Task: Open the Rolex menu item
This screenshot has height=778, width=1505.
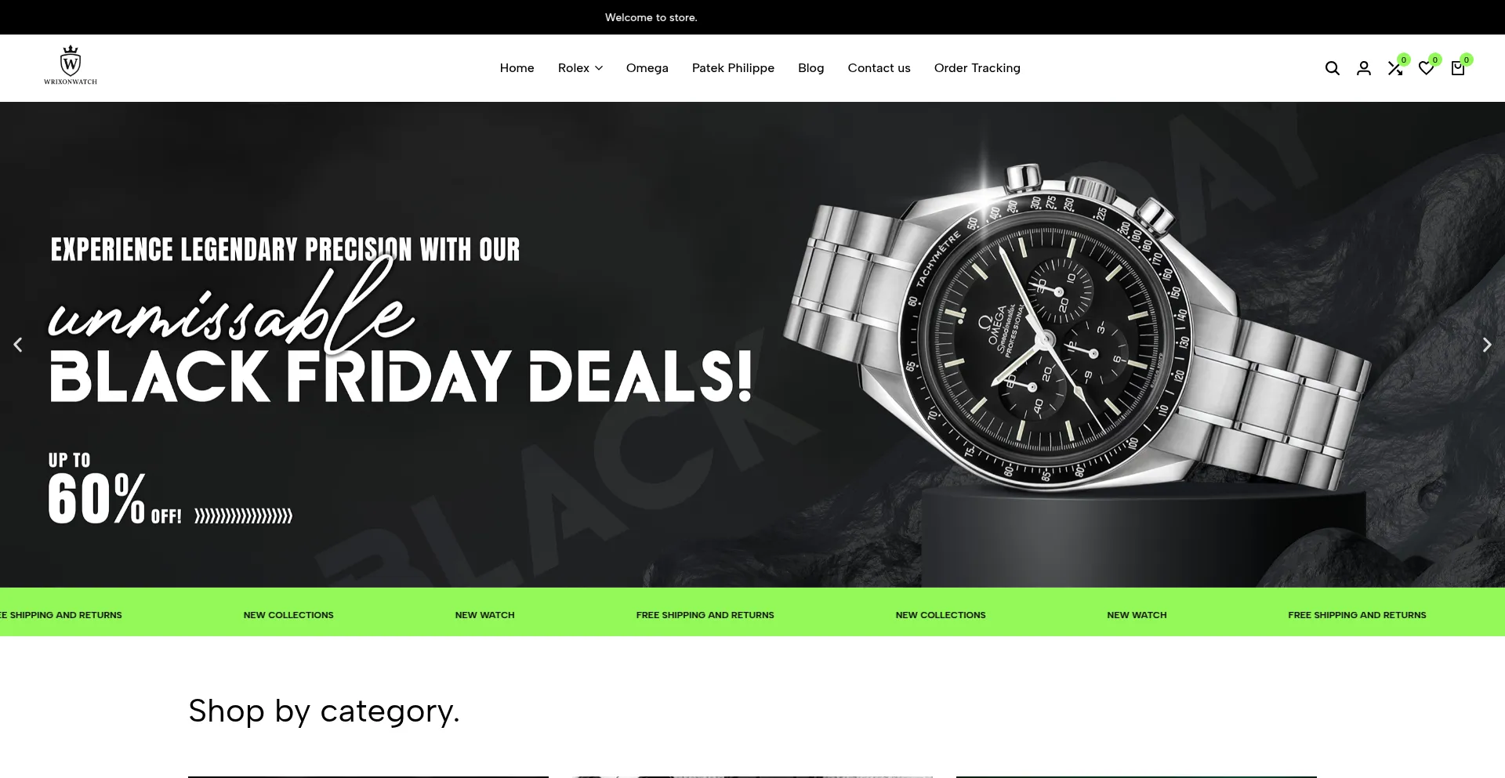Action: click(x=574, y=68)
